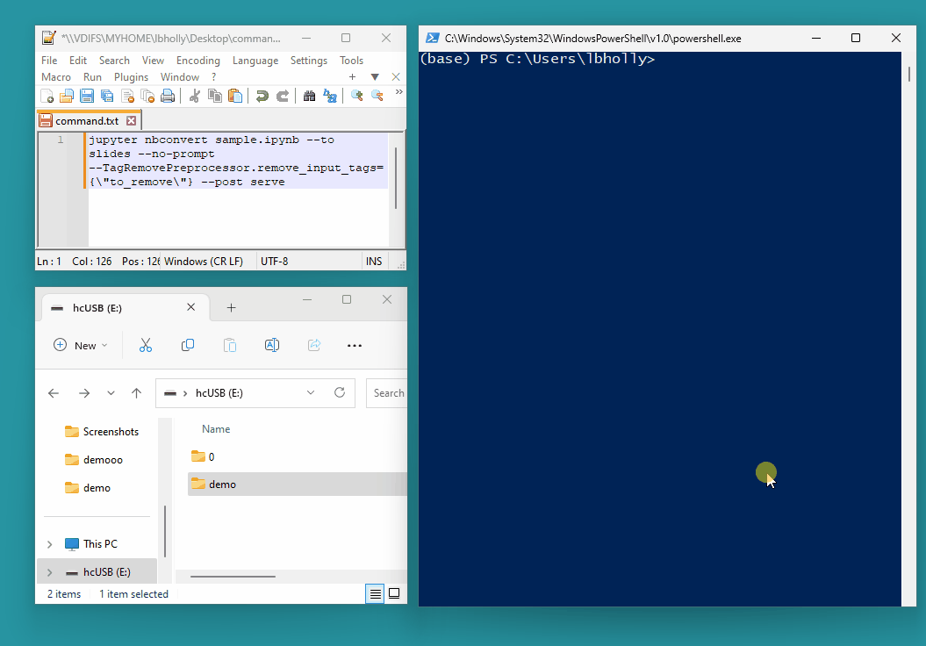Toggle INS insert mode in status bar
The width and height of the screenshot is (926, 646).
tap(374, 262)
